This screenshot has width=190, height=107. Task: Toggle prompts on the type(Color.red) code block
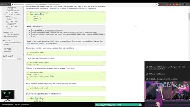click(104, 72)
